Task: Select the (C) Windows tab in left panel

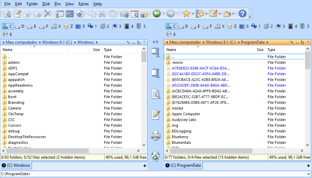Action: pos(16,165)
